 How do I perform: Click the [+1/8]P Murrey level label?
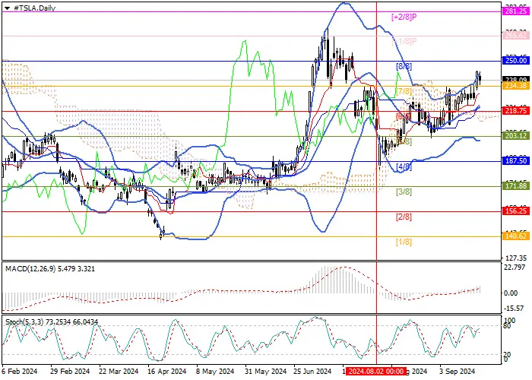point(404,42)
